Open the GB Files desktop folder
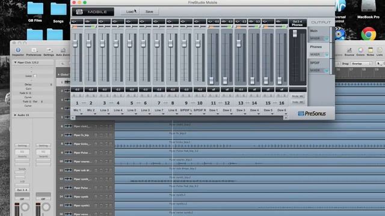This screenshot has width=385, height=216. 35,12
